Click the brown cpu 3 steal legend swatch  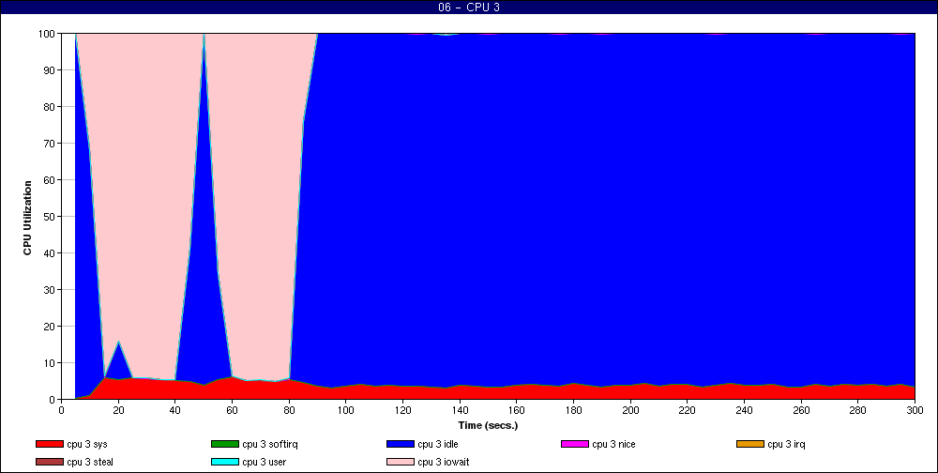tap(50, 461)
